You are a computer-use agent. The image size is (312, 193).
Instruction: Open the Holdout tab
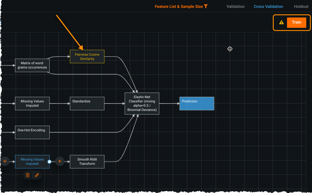pos(301,6)
